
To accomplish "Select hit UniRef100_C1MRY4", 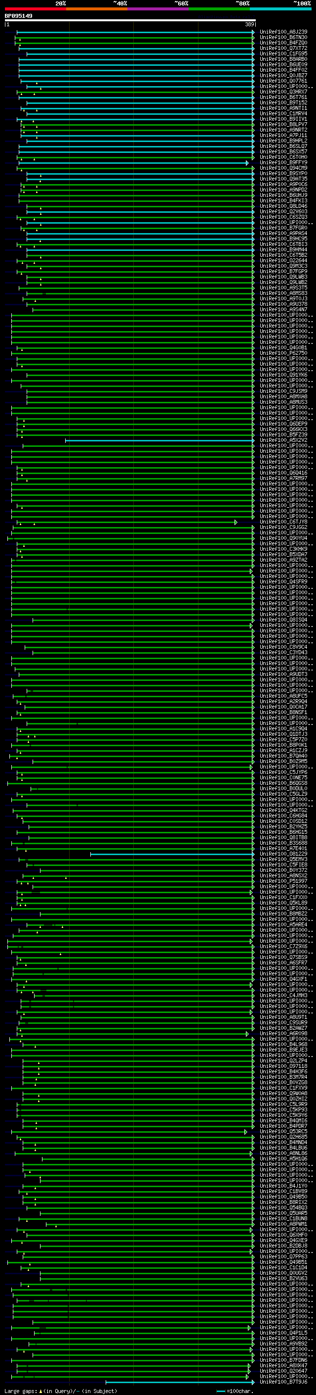I will 283,114.
